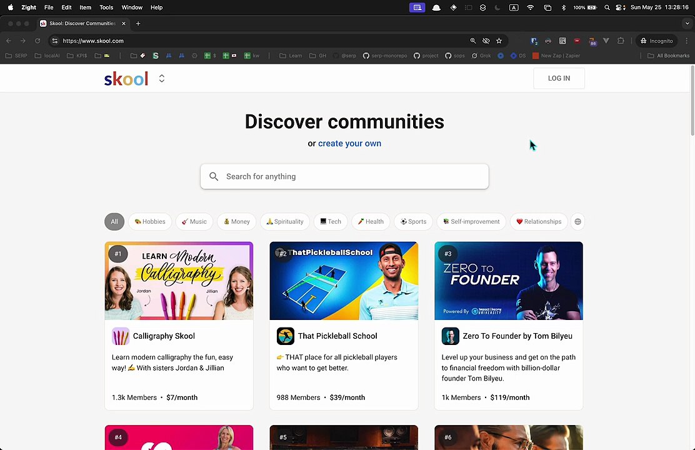Open the Learn bookmarks folder
The height and width of the screenshot is (450, 695).
291,56
